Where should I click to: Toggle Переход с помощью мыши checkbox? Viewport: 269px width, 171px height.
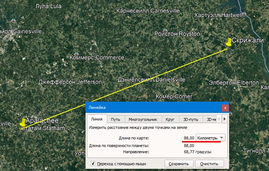pyautogui.click(x=93, y=163)
